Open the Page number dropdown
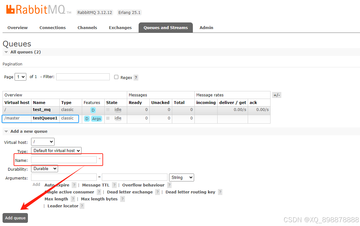 pos(20,77)
